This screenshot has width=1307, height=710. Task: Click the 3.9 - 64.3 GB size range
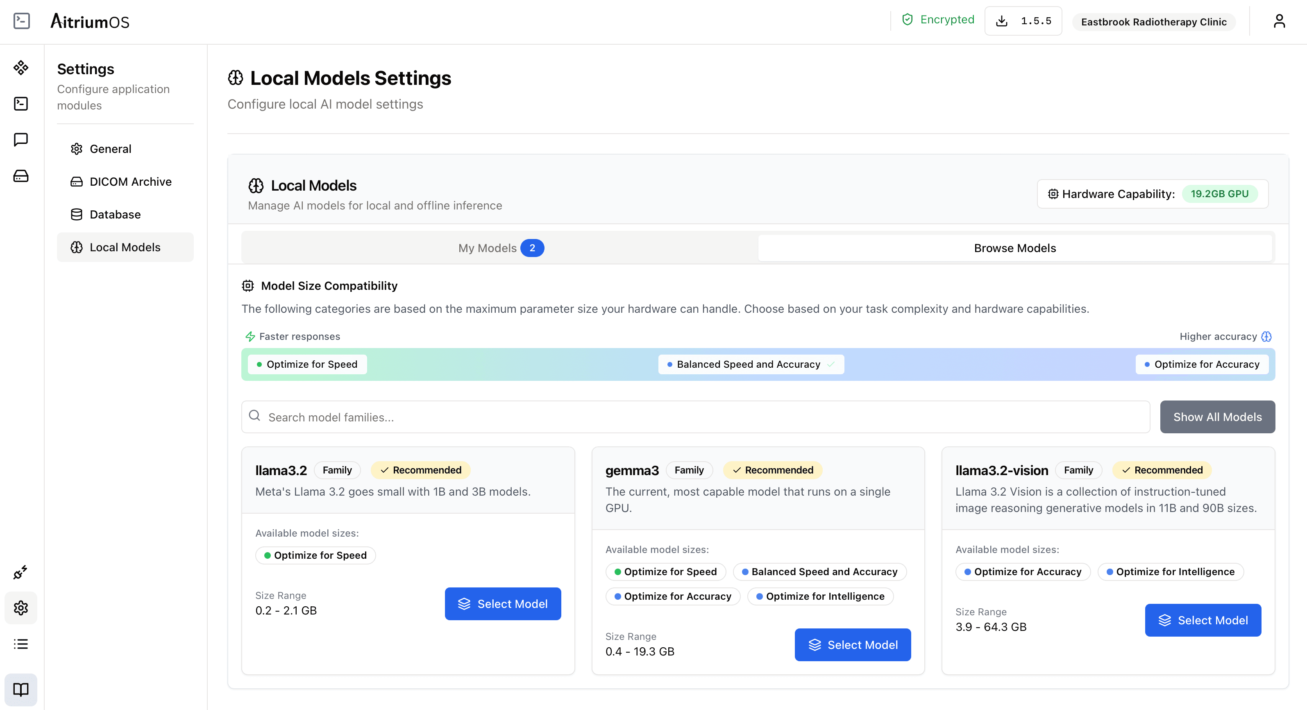tap(991, 627)
